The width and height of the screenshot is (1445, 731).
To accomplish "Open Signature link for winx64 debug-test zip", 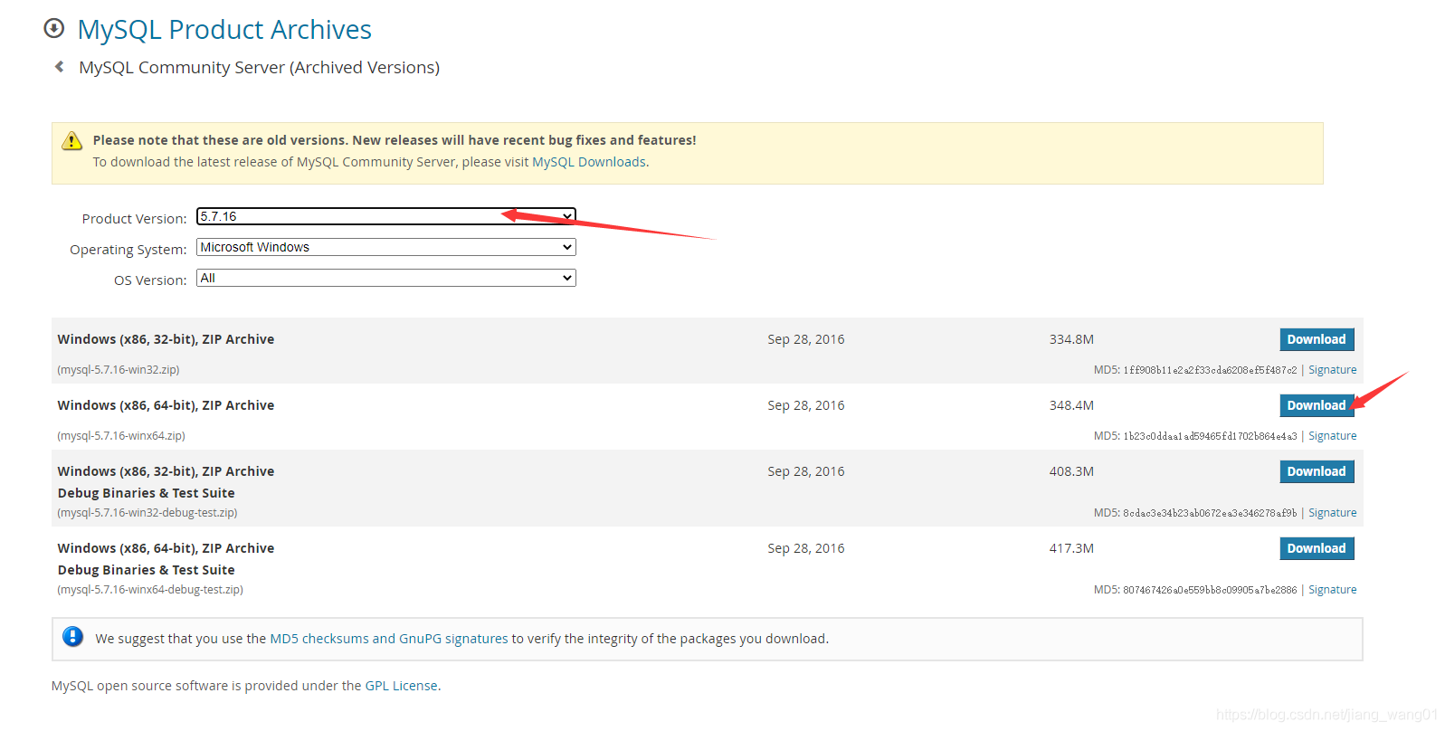I will tap(1333, 590).
